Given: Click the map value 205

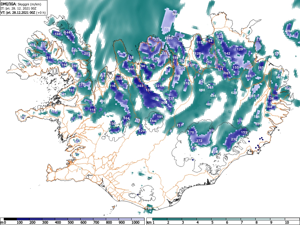Looking at the screenshot, I should [87, 53].
